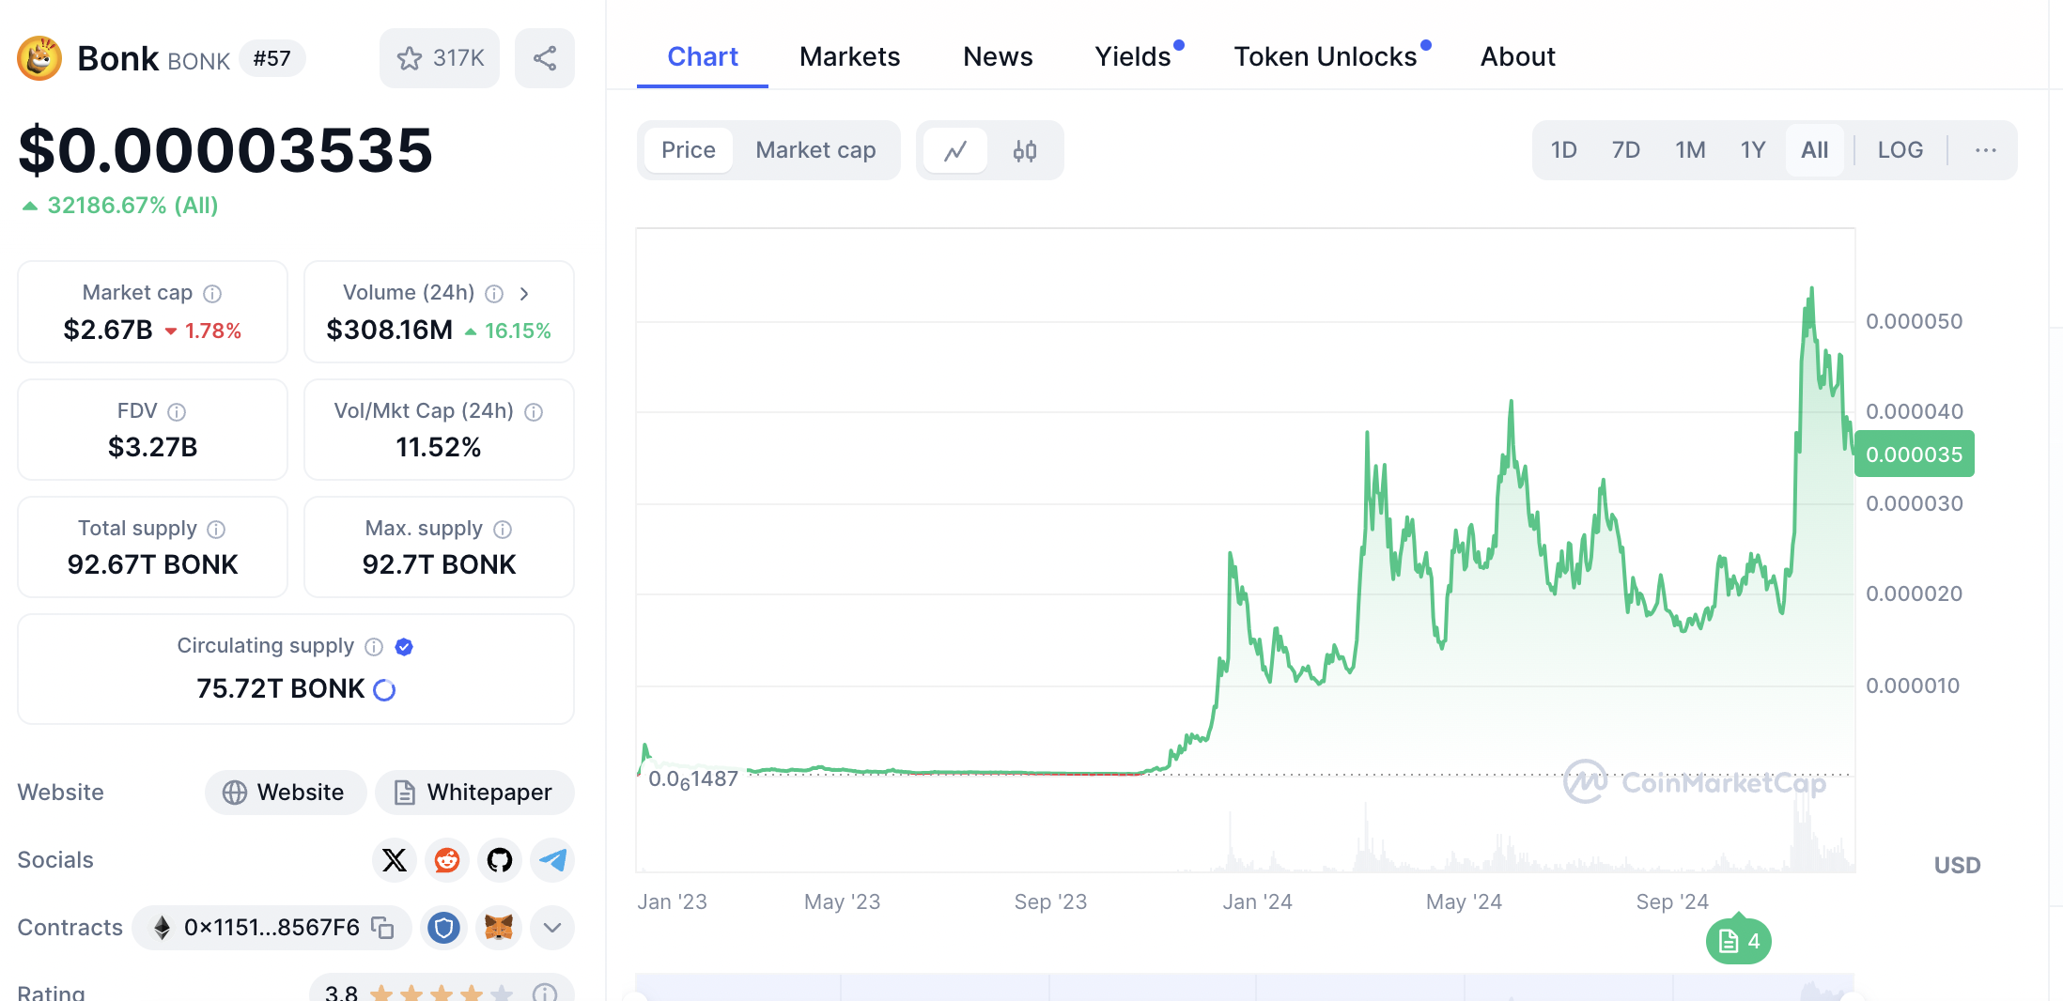Open the About tab
Screen dimensions: 2063x1001
pyautogui.click(x=1518, y=56)
